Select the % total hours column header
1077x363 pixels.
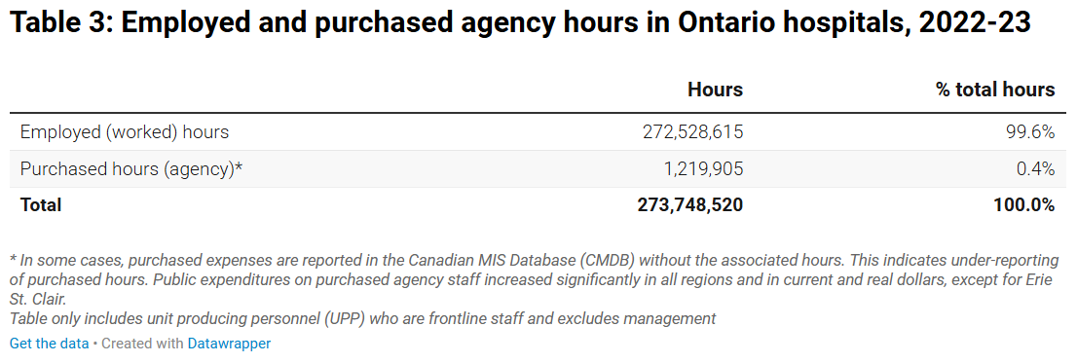click(x=995, y=90)
